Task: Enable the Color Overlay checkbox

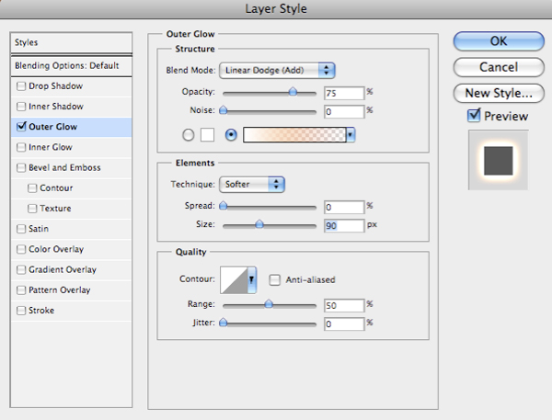Action: [x=21, y=249]
